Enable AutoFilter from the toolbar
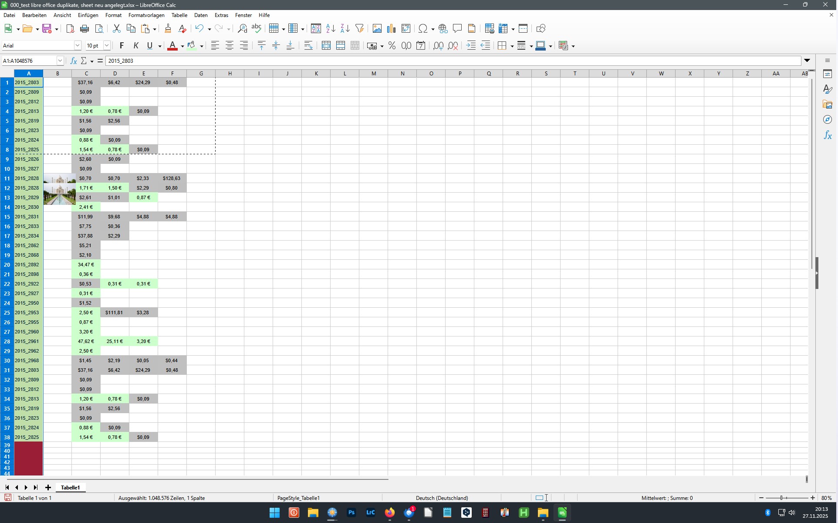This screenshot has width=838, height=523. (359, 28)
